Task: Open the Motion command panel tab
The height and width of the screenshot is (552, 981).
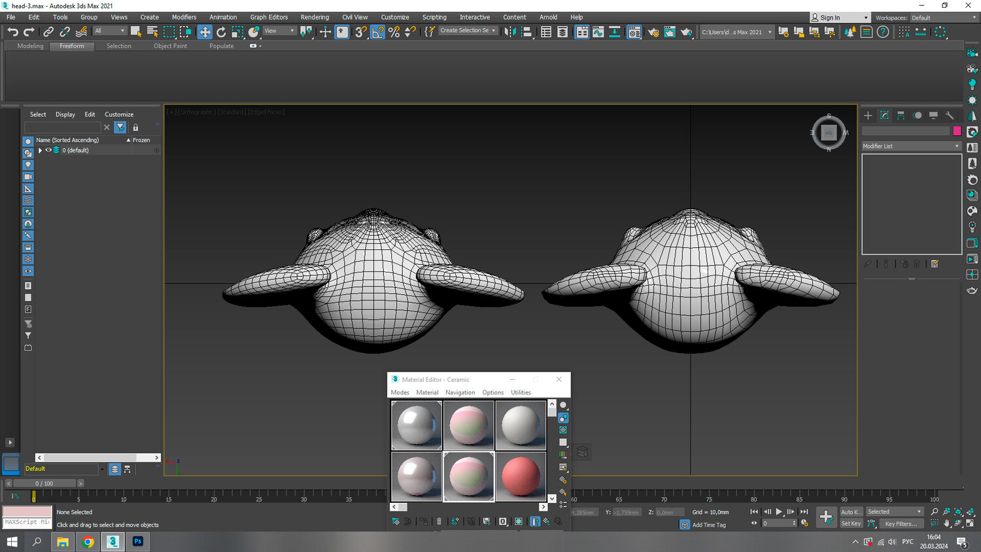Action: coord(917,115)
